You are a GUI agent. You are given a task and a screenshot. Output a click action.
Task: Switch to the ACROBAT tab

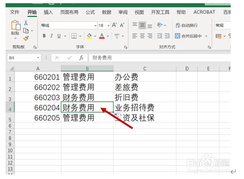(x=204, y=12)
